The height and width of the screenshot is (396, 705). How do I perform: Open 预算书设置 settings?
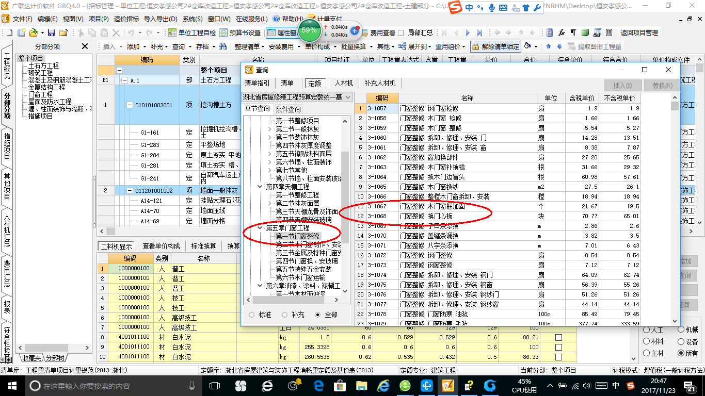point(240,32)
